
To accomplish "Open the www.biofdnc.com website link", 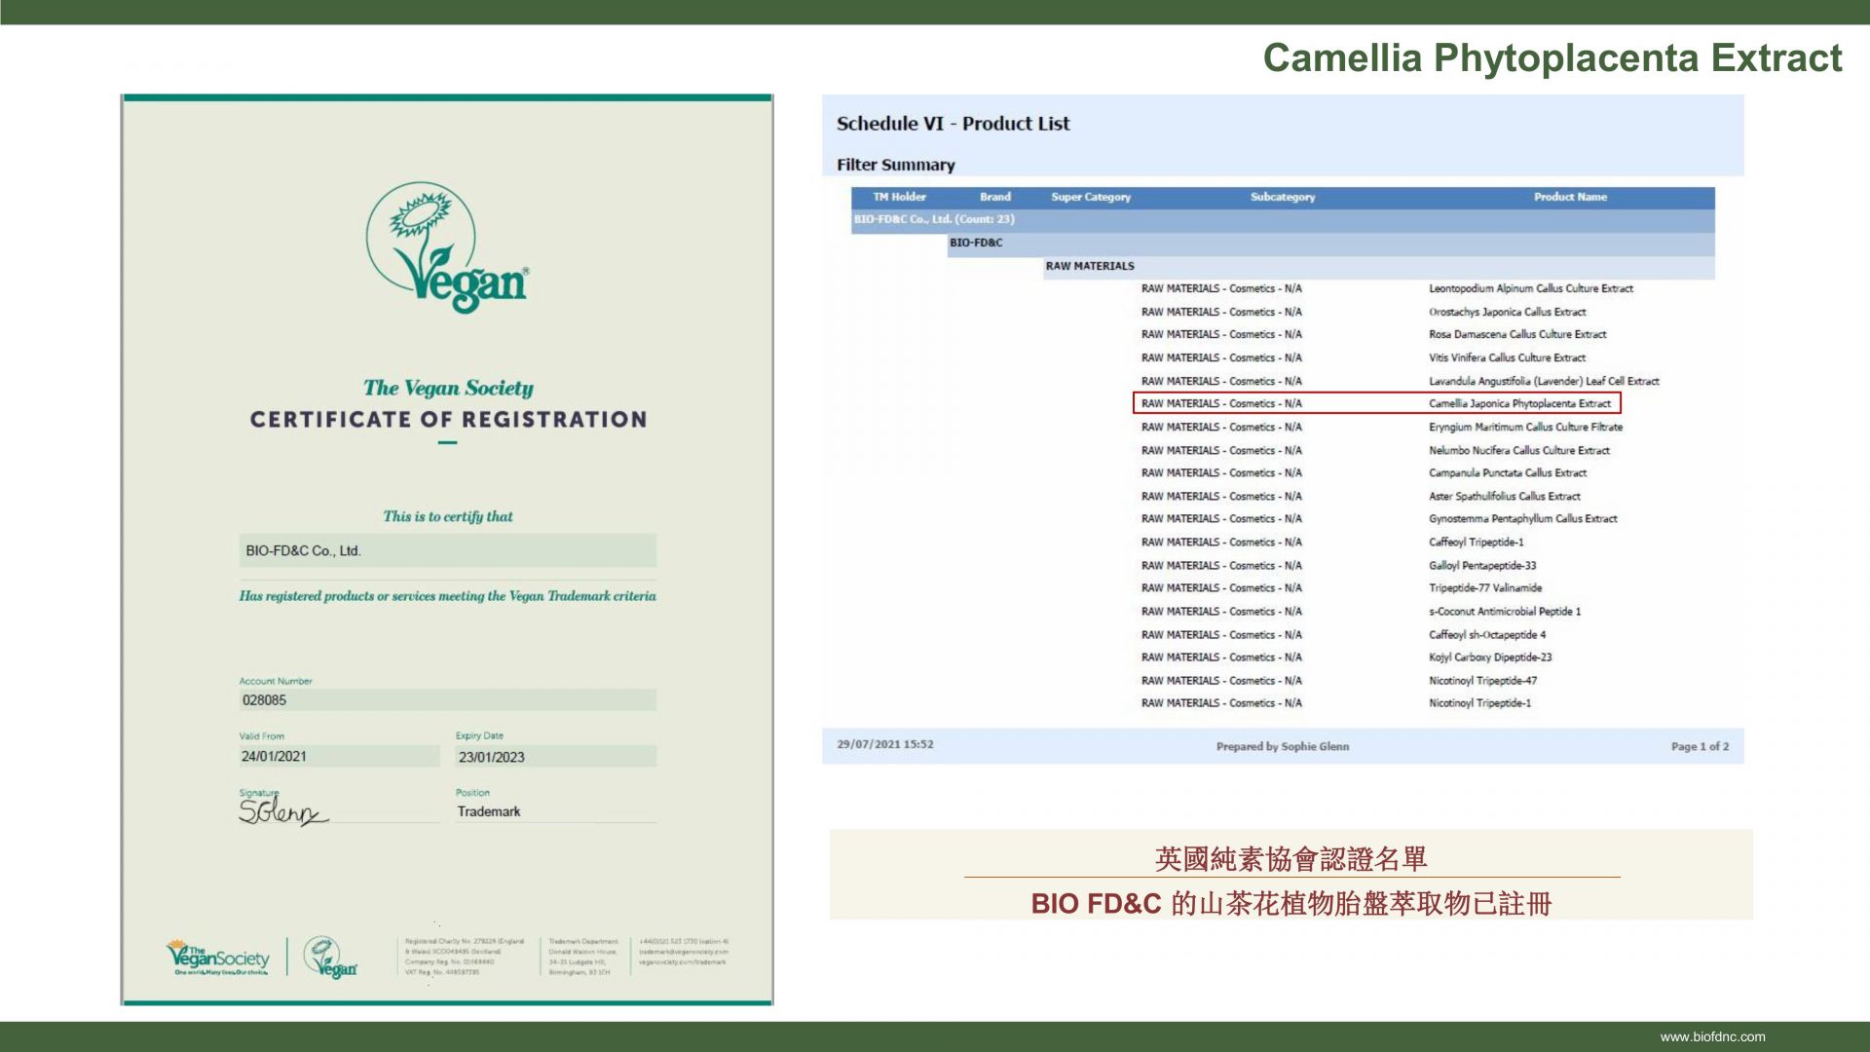I will (1711, 1036).
